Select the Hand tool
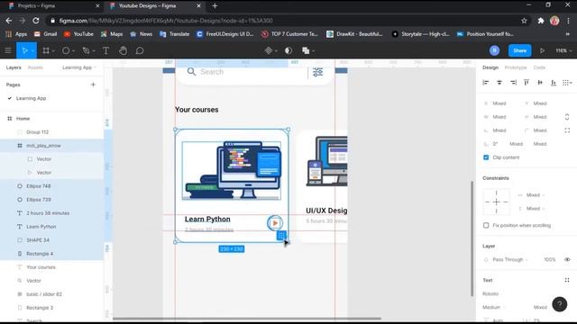This screenshot has height=324, width=577. pos(123,50)
